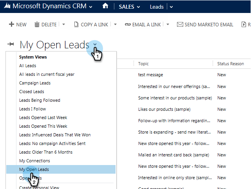Click the SEND MARKETO EMAIL envelope icon
Image resolution: width=251 pixels, height=189 pixels.
[180, 24]
